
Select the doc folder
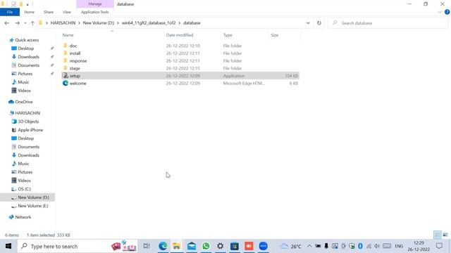73,46
